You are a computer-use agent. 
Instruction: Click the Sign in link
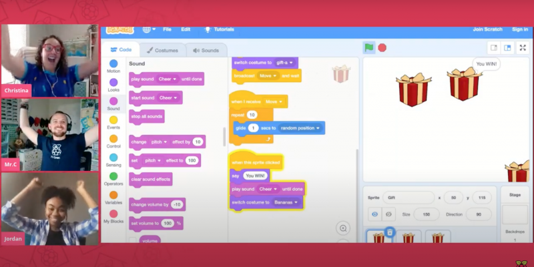click(520, 29)
